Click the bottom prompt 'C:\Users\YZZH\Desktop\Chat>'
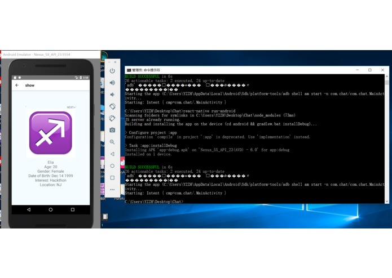Image resolution: width=392 pixels, height=278 pixels. tap(154, 201)
